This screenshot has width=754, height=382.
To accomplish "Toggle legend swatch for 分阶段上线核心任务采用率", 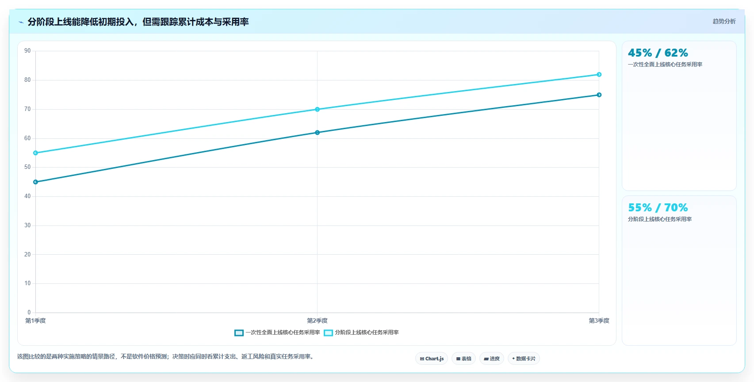I will pos(328,332).
